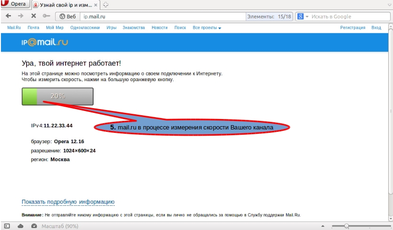Screen dimensions: 393x230
Task: Close the Yandex 'Узнай свой ip' tab
Action: click(96, 5)
